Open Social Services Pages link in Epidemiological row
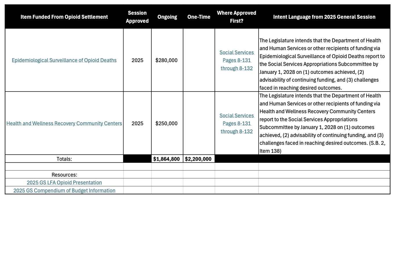This screenshot has width=396, height=260. tap(237, 60)
